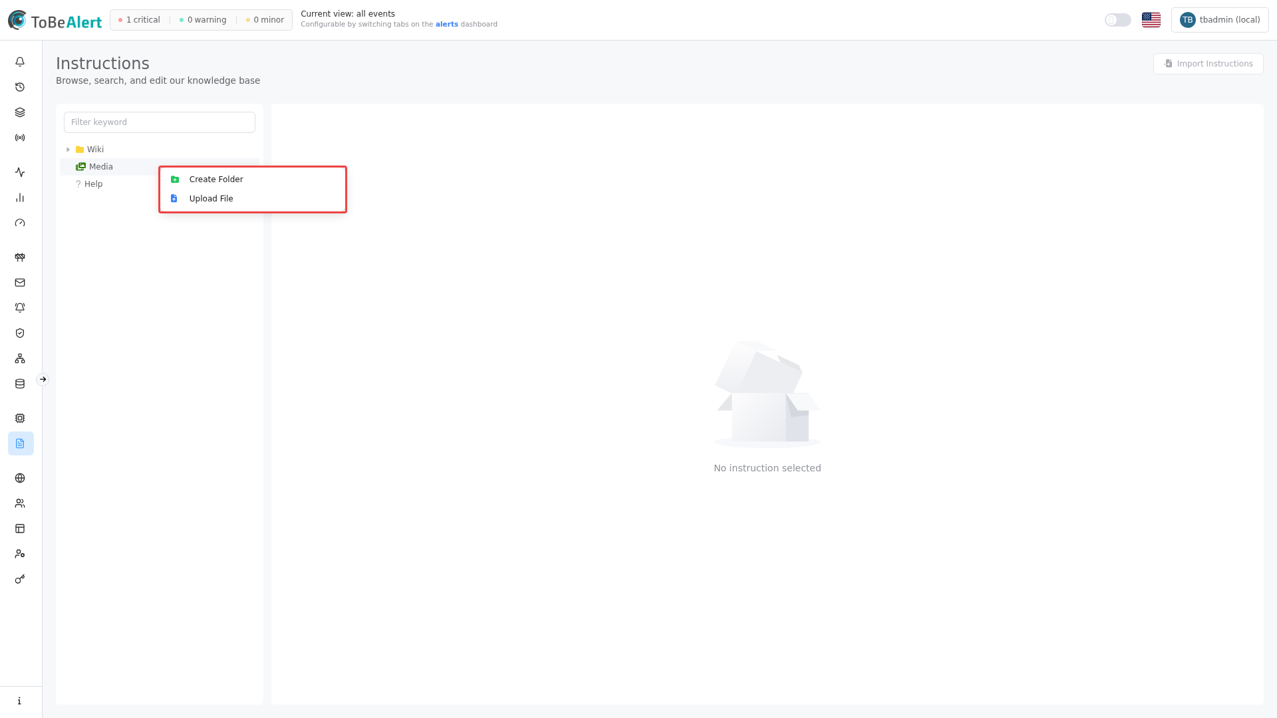Screen dimensions: 1277x718
Task: Expand the Wiki folder tree arrow
Action: (x=68, y=150)
